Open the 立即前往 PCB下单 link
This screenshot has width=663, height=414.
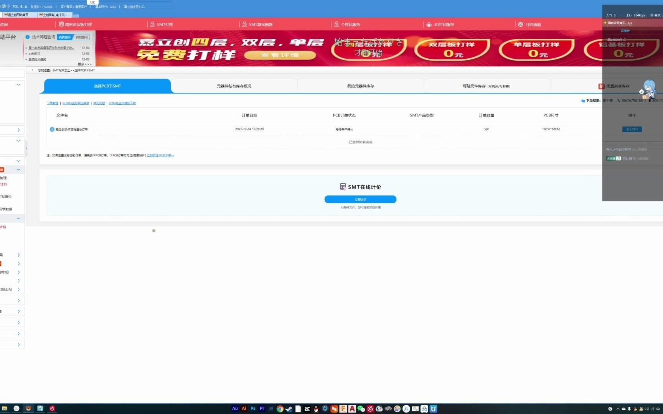pos(160,155)
